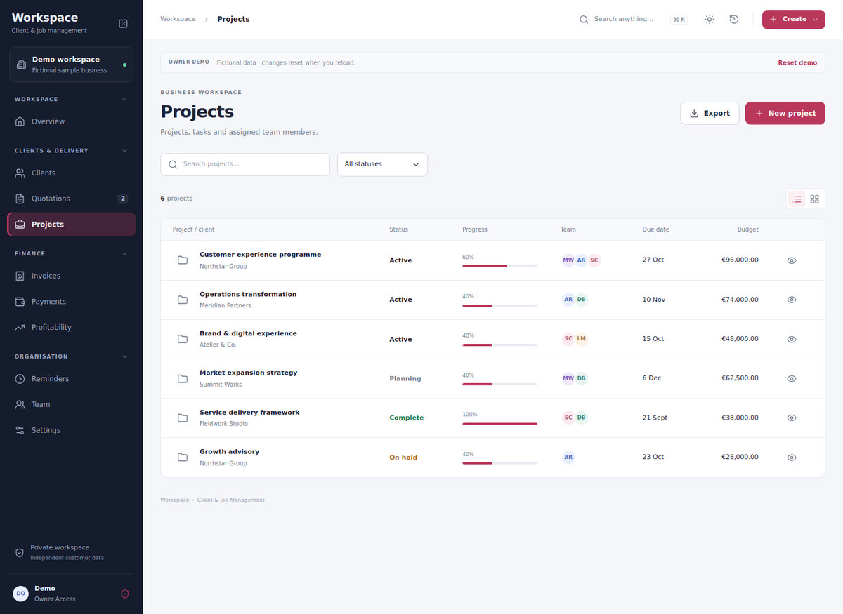View Brand & digital experience via eye icon

point(792,339)
